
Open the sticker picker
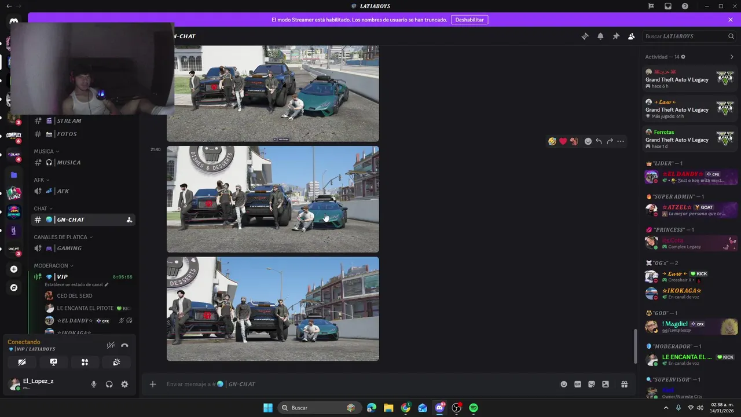tap(591, 384)
